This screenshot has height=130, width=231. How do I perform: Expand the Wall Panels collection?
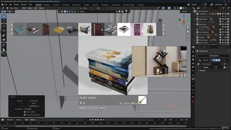coord(195,19)
